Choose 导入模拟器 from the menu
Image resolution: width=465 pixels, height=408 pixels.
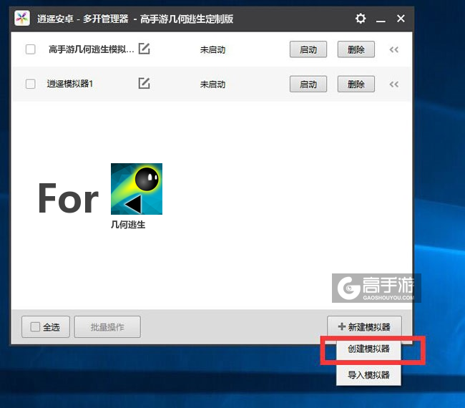pos(368,375)
